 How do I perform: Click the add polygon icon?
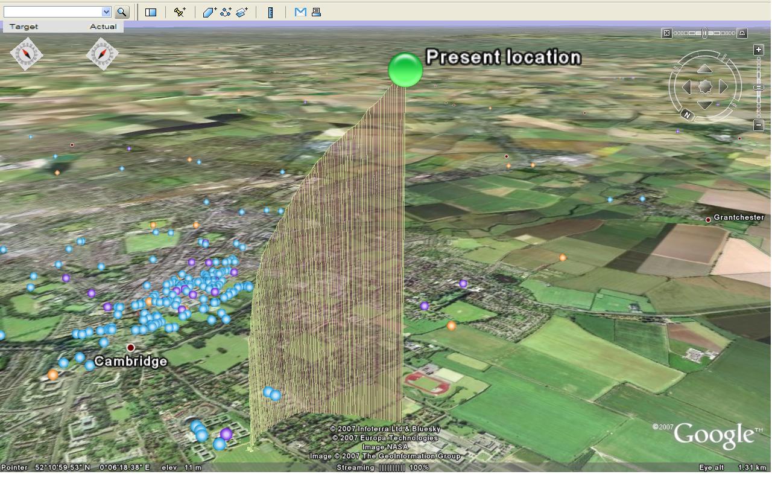click(209, 11)
